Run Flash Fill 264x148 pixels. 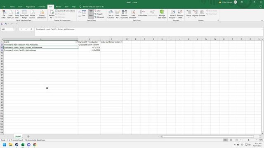pyautogui.click(x=117, y=14)
